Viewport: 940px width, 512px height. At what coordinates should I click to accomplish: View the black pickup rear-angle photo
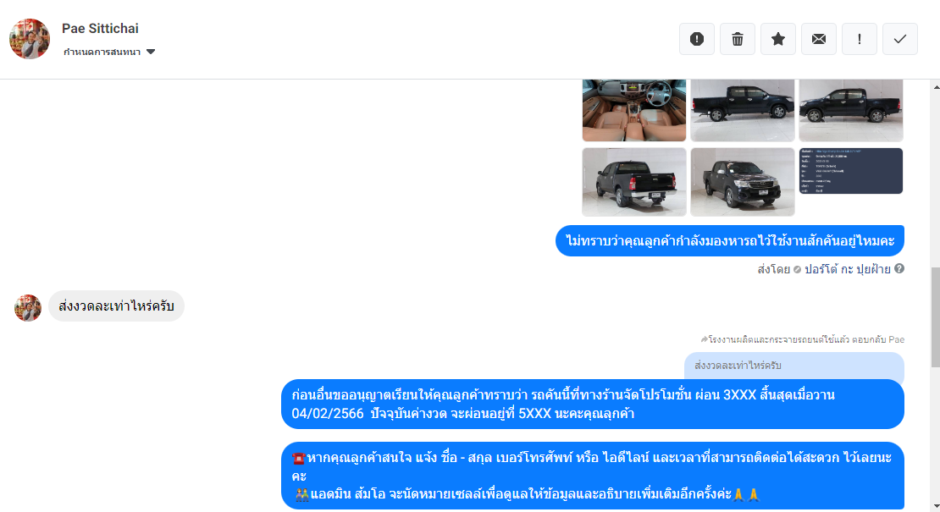pos(634,182)
